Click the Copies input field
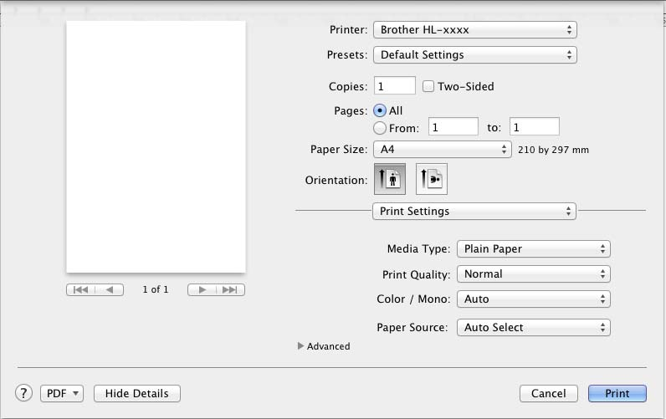 395,86
